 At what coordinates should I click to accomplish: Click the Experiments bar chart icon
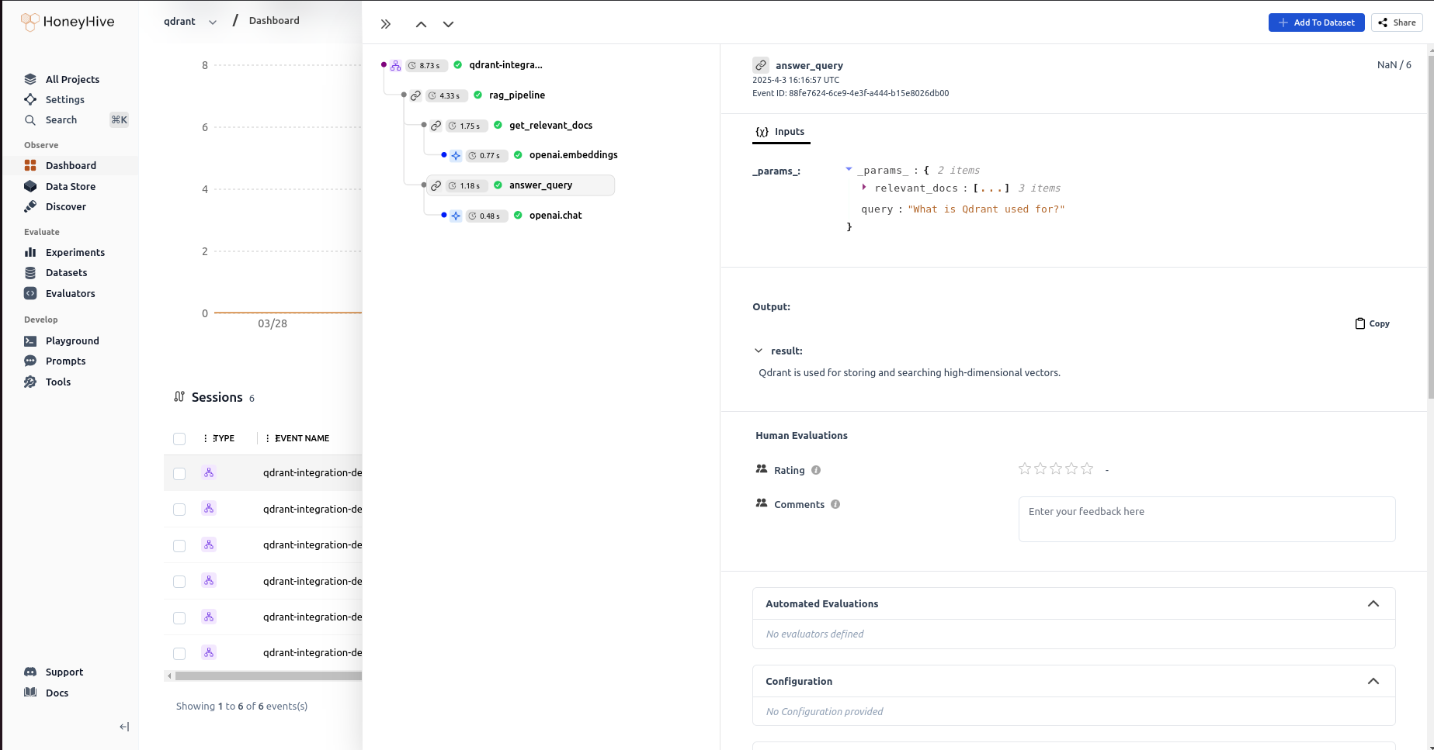coord(30,252)
